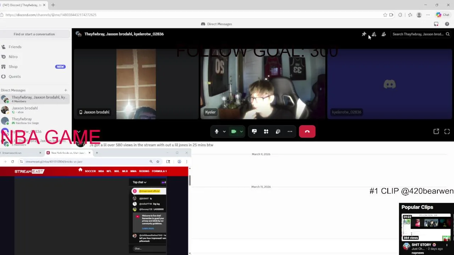Open Discord help question mark icon

point(447,24)
